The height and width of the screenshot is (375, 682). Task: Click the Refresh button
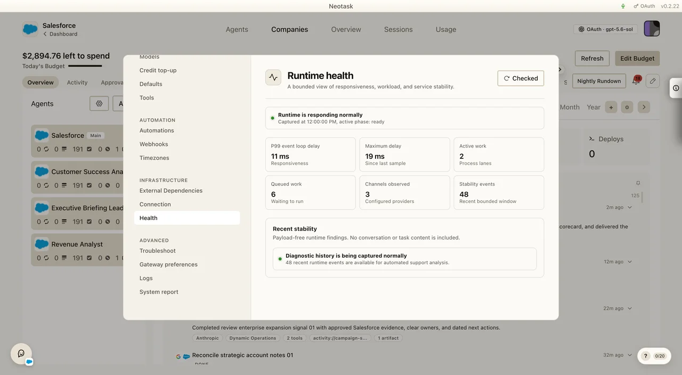592,59
